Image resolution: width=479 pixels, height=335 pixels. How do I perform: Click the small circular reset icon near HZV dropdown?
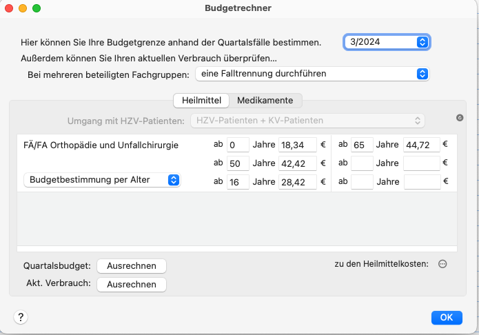click(460, 118)
